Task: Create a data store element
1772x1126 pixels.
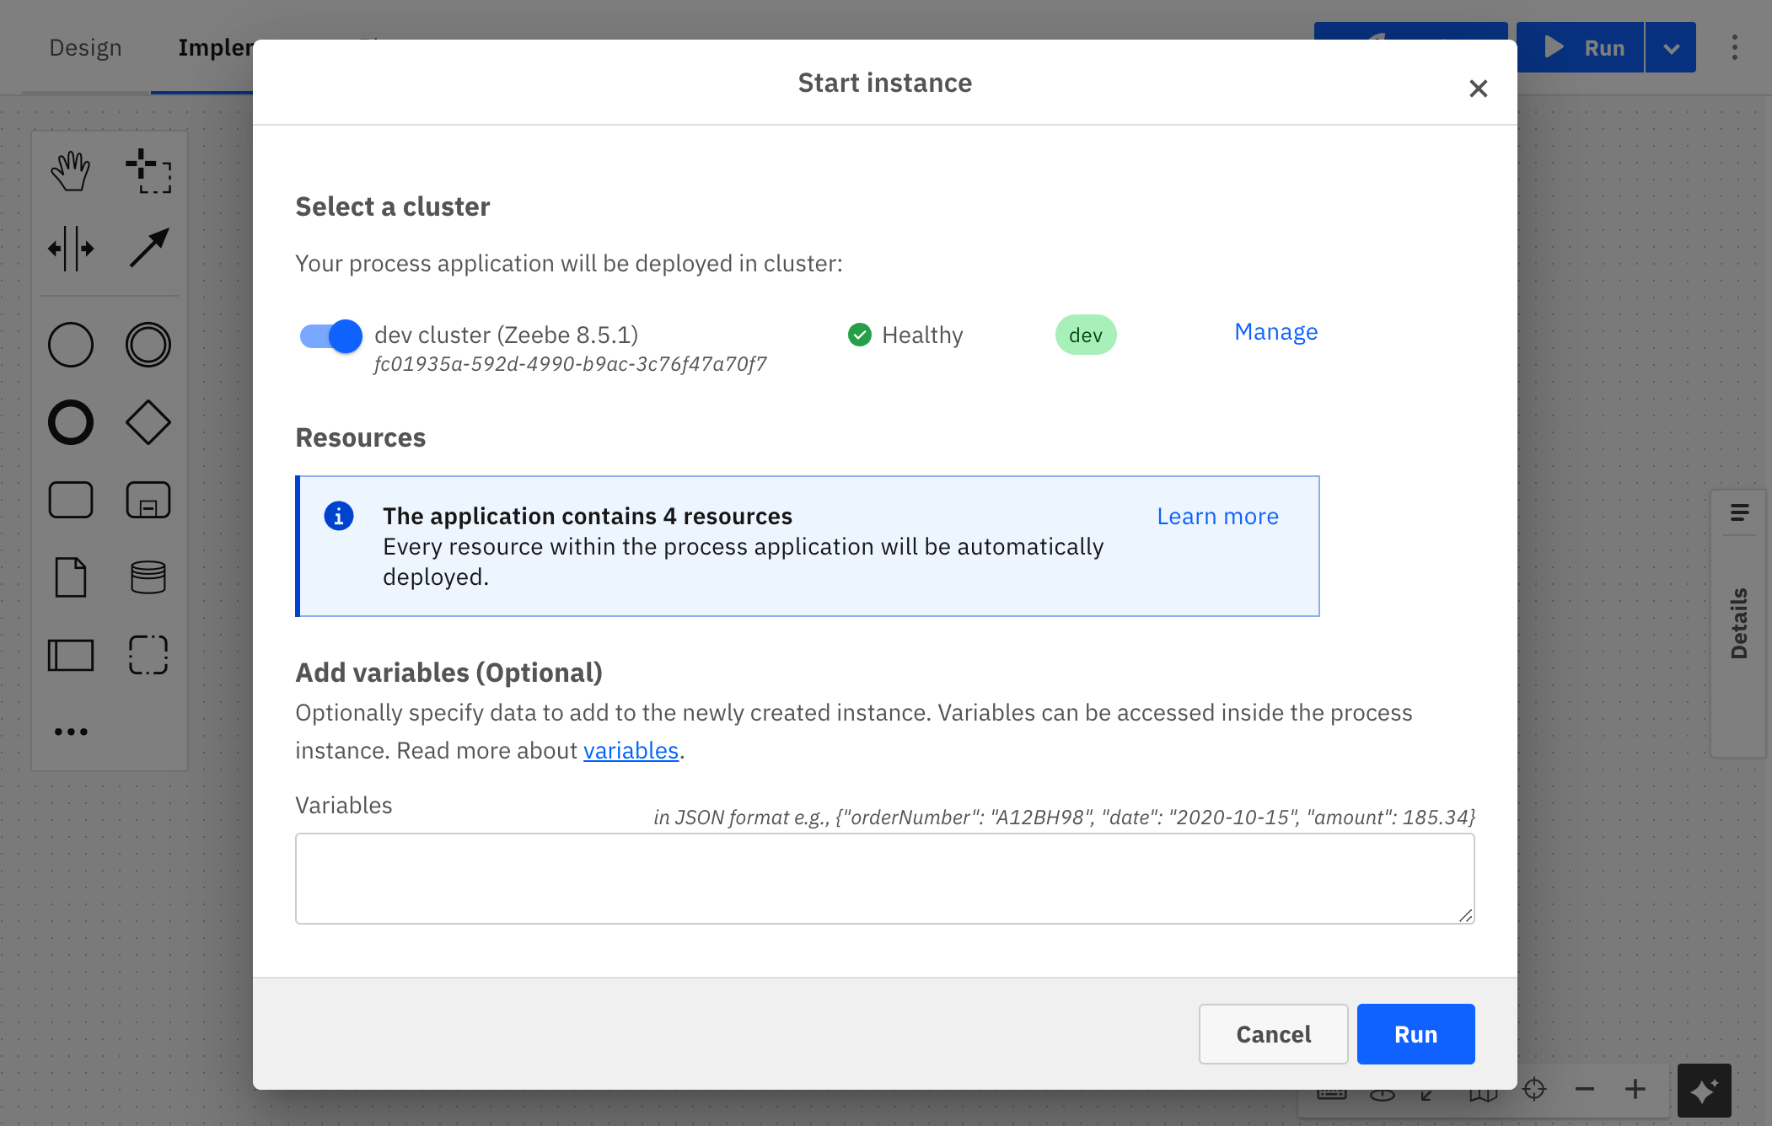Action: [148, 576]
